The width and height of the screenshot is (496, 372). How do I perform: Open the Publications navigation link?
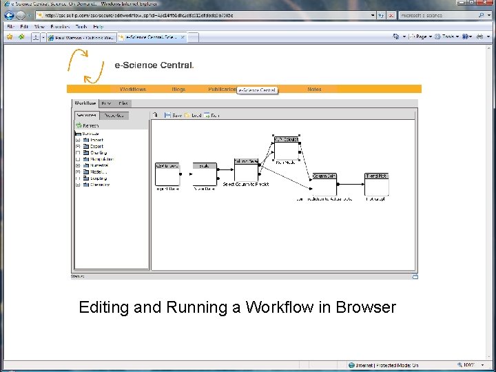coord(222,89)
